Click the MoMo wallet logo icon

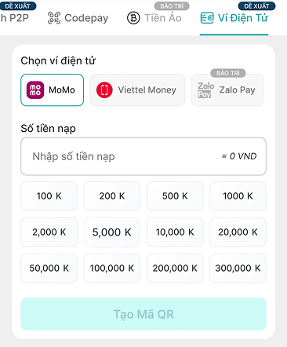[35, 89]
